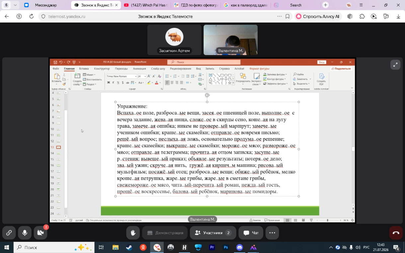This screenshot has width=405, height=253.
Task: Click the Windows taskbar Поиск search box
Action: 54,247
